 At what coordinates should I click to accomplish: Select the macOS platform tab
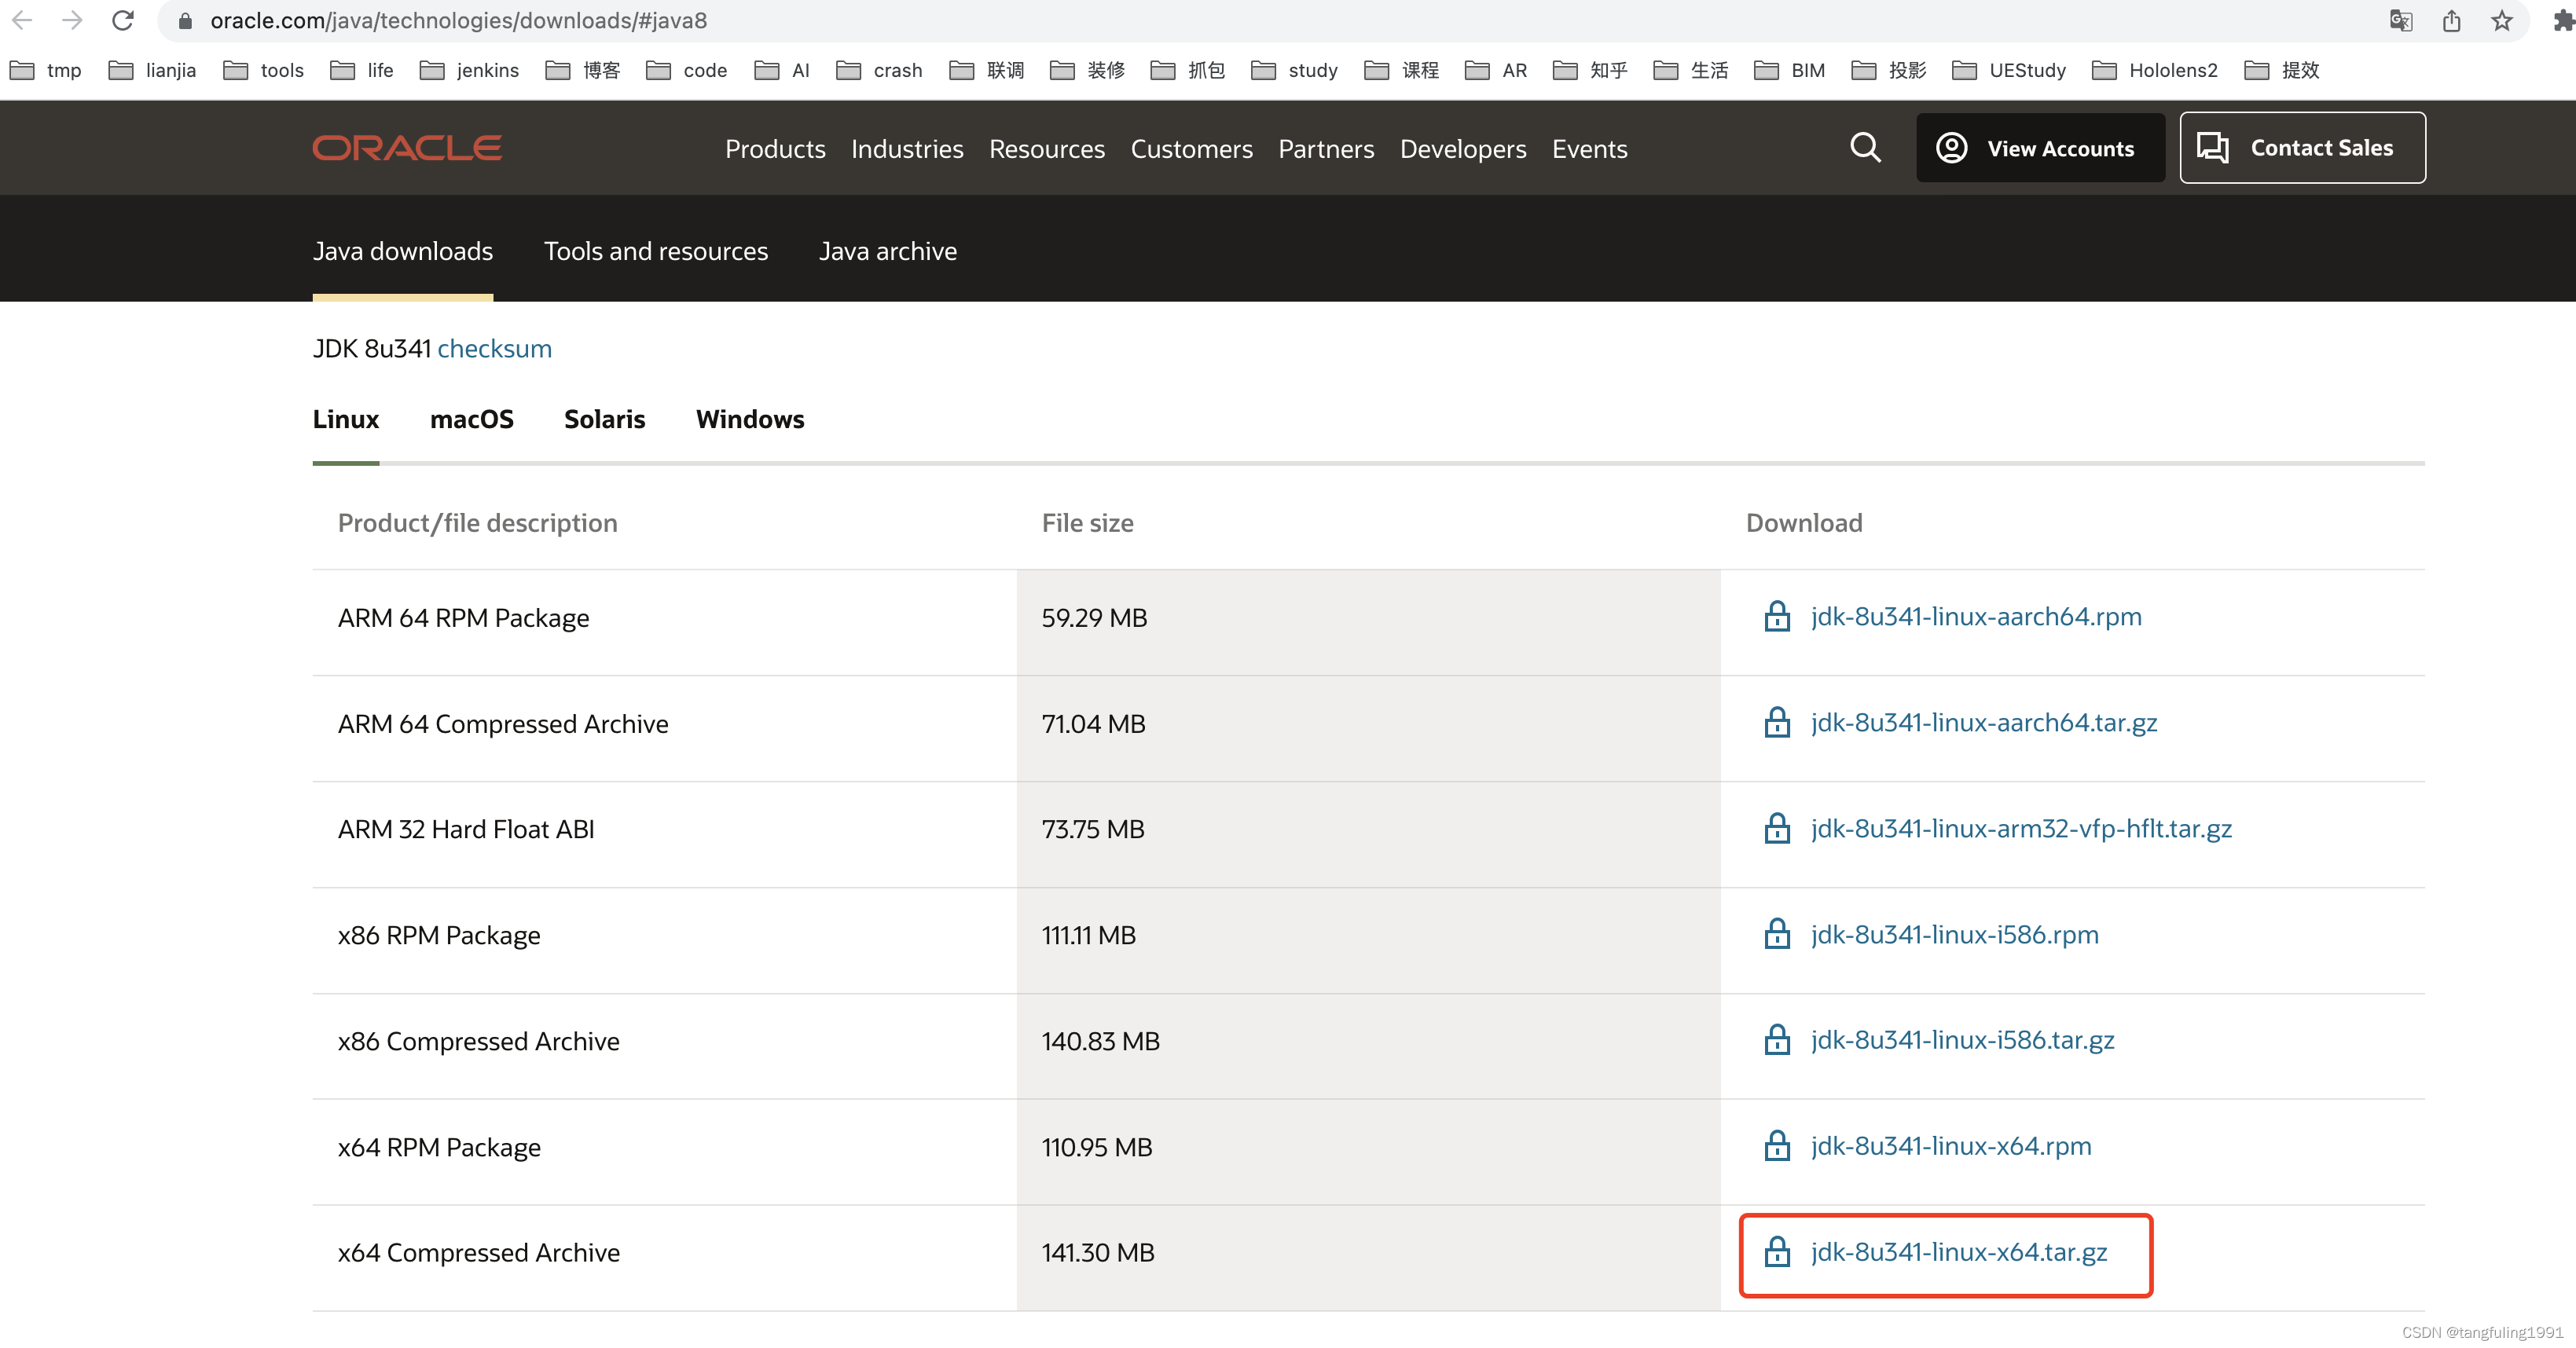472,419
